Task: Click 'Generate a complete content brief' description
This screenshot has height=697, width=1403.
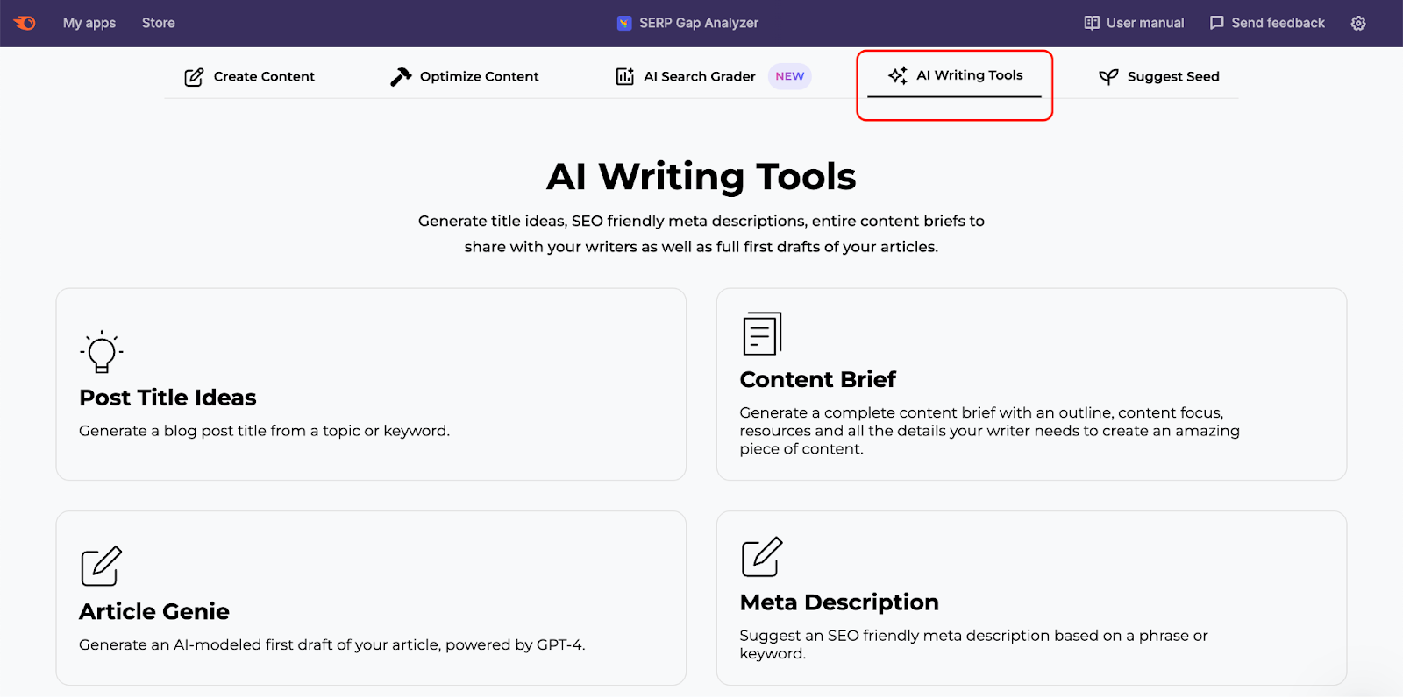Action: click(x=989, y=431)
